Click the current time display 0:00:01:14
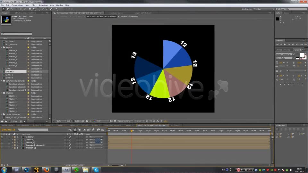This screenshot has width=308, height=173. (x=8, y=130)
